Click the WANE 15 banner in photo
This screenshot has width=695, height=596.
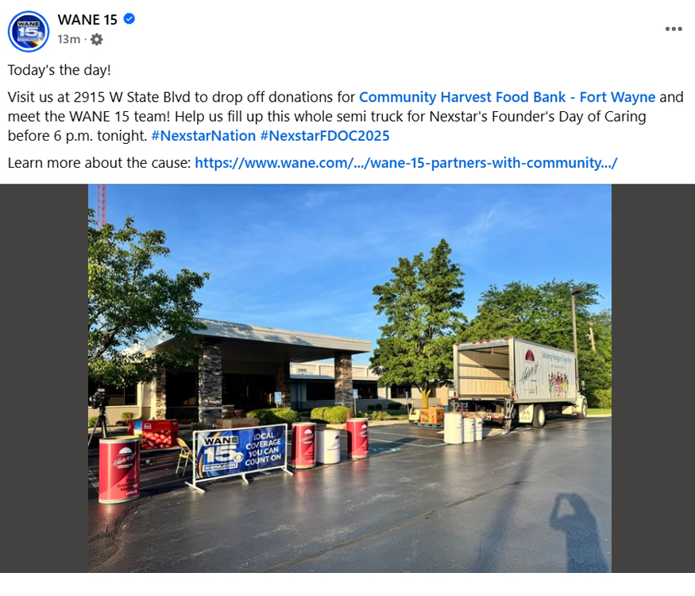tap(240, 454)
